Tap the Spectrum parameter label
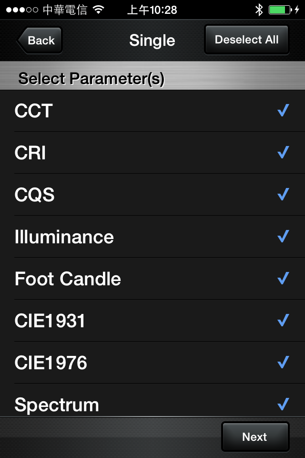 tap(57, 405)
